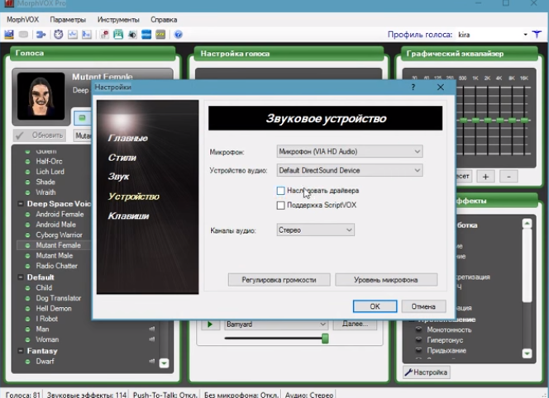Click the teal green document toolbar icon
The height and width of the screenshot is (398, 549).
click(x=118, y=35)
